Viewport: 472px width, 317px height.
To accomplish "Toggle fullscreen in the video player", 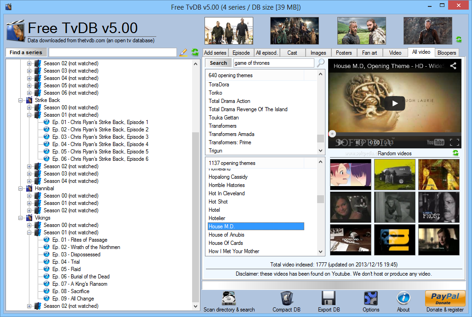I will 455,142.
